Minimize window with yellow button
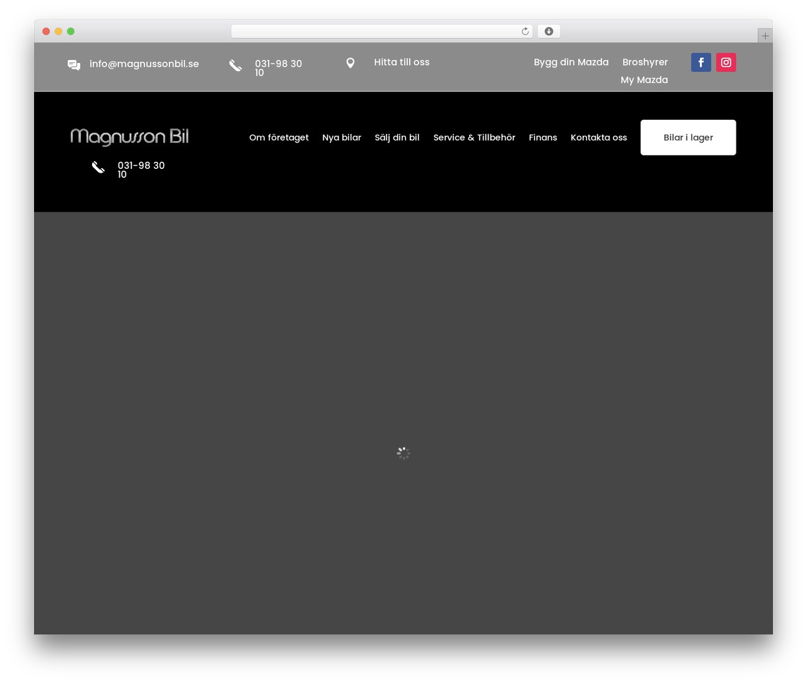Screen dimensions: 807x683 [59, 32]
